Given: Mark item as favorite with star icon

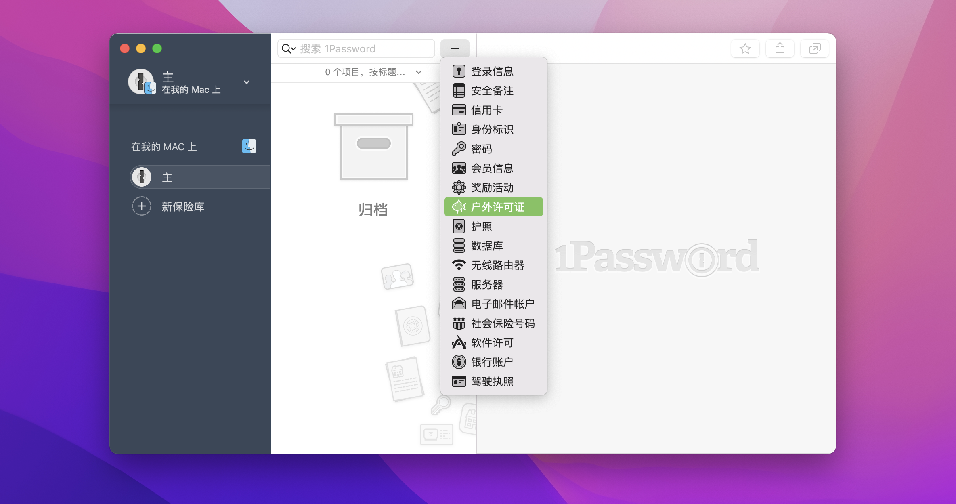Looking at the screenshot, I should tap(745, 49).
